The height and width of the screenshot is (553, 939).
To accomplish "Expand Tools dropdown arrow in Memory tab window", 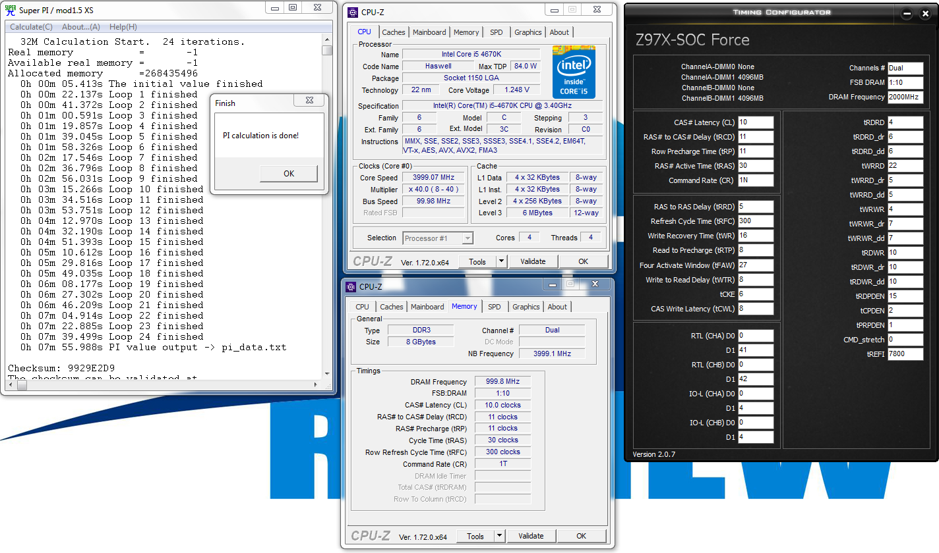I will [499, 536].
